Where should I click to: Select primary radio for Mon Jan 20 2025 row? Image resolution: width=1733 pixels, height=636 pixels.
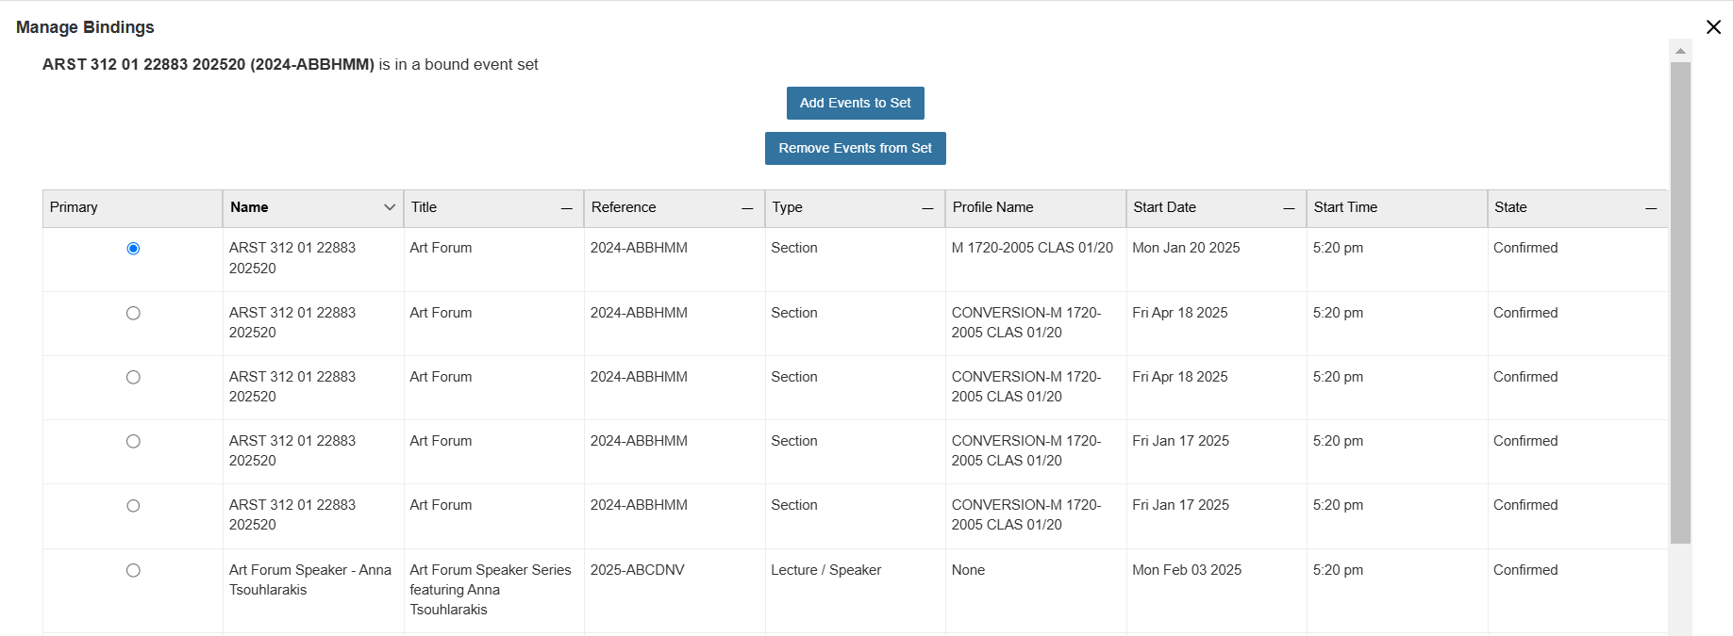(133, 249)
